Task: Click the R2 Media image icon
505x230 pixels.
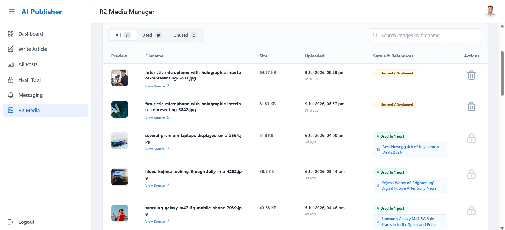Action: coord(11,110)
